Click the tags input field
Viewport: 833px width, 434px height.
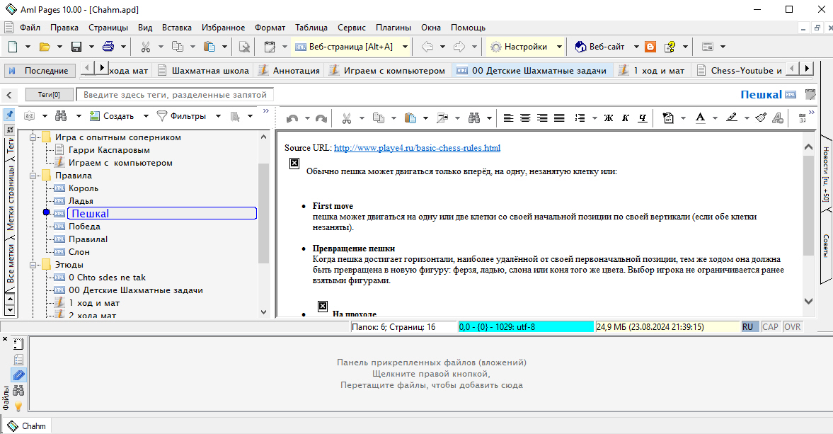176,95
